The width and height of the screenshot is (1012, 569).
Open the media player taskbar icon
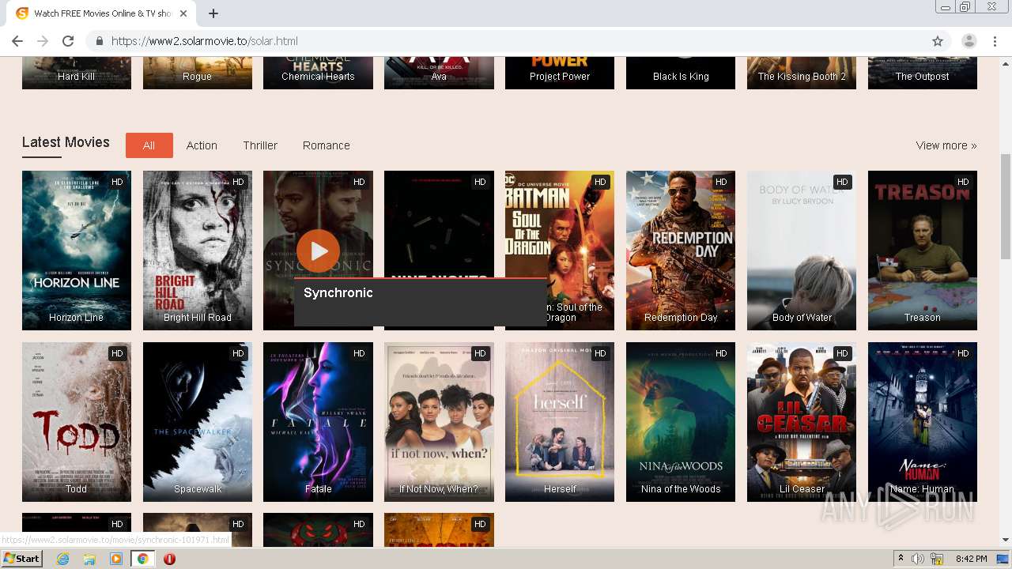(116, 559)
